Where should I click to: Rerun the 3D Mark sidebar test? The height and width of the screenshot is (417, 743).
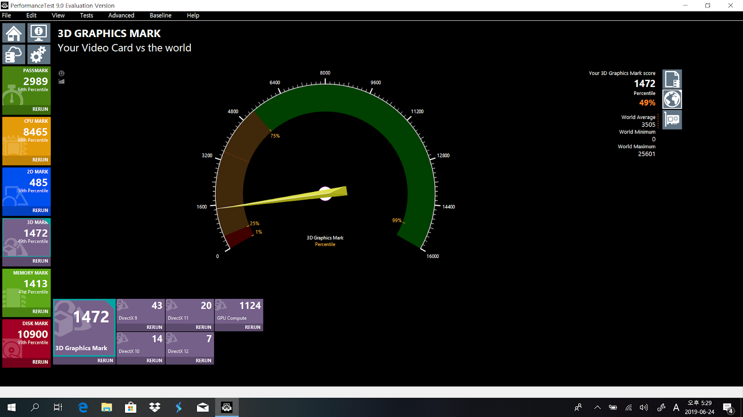40,261
